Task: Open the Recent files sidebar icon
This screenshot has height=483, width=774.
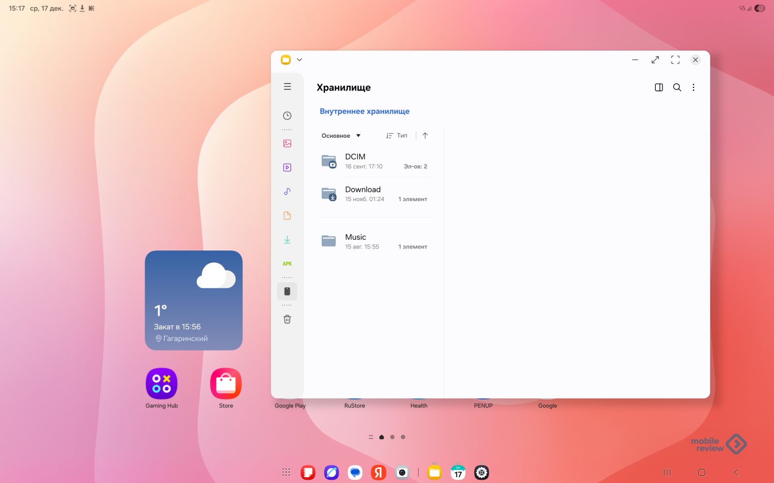Action: tap(287, 116)
